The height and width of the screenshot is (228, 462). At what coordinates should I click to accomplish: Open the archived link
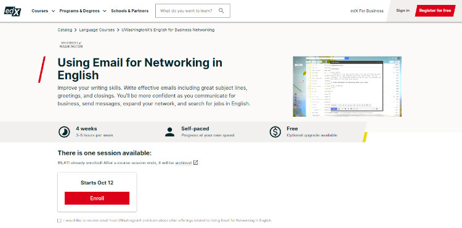tap(184, 163)
